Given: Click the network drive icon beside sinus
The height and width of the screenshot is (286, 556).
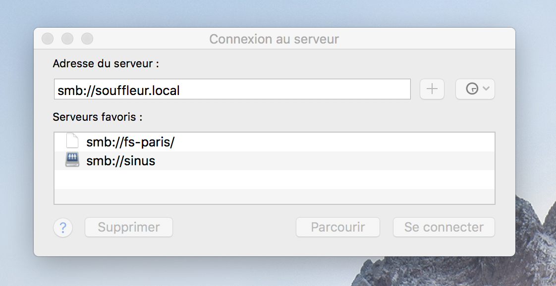Looking at the screenshot, I should point(72,160).
